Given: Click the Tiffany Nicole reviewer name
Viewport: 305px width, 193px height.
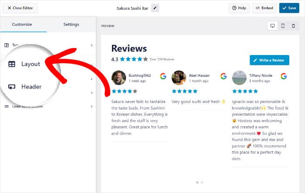Looking at the screenshot, I should [x=261, y=76].
